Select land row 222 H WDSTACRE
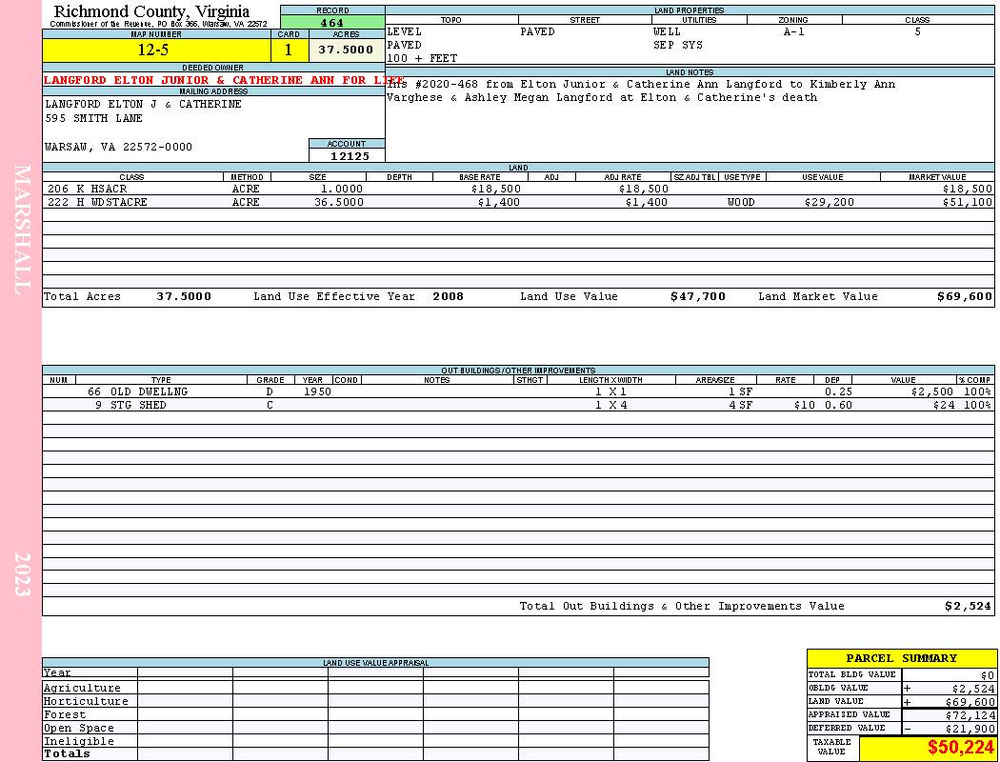 click(x=518, y=202)
